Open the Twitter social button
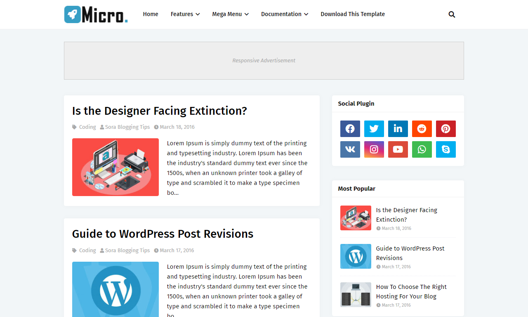 pos(374,129)
